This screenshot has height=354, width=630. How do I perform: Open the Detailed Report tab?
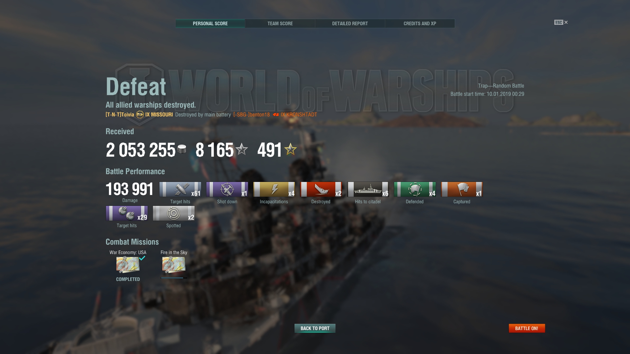(x=350, y=24)
